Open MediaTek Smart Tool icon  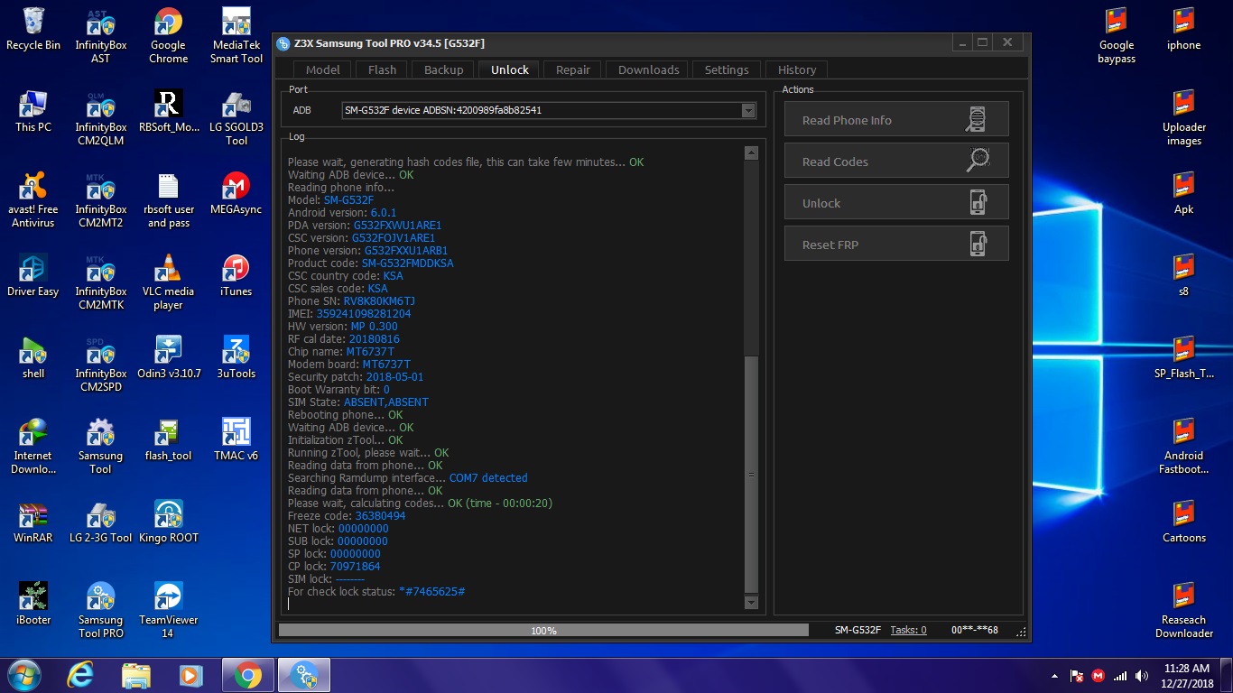coord(236,36)
